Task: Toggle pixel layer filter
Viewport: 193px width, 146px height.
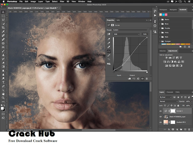Action: click(174, 97)
